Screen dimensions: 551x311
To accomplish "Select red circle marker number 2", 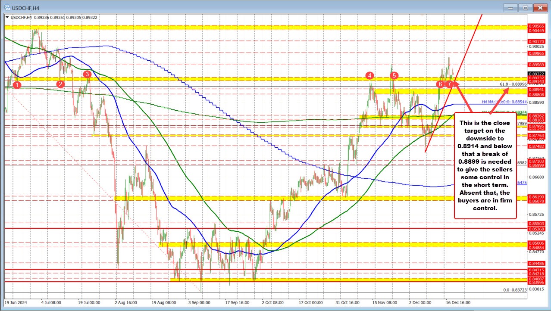I will pyautogui.click(x=60, y=84).
